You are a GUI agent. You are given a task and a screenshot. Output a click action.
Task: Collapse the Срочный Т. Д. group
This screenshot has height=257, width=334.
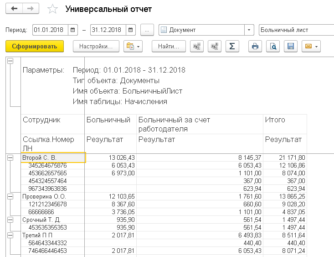(x=10, y=220)
